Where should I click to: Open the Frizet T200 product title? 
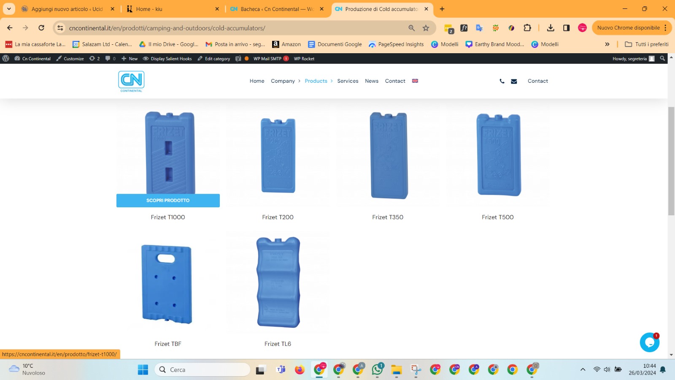pyautogui.click(x=278, y=217)
